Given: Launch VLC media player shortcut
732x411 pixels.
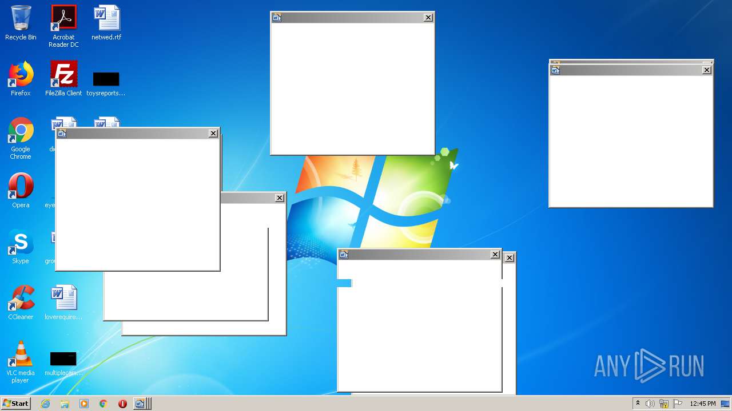Looking at the screenshot, I should coord(21,362).
